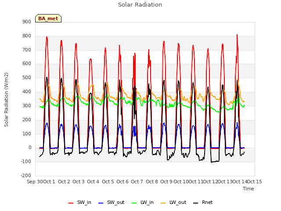281x211 pixels.
Task: Click the 700 y-axis tick label
Action: point(27,50)
